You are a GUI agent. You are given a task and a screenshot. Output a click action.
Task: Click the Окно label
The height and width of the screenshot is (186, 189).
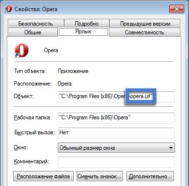pyautogui.click(x=21, y=147)
